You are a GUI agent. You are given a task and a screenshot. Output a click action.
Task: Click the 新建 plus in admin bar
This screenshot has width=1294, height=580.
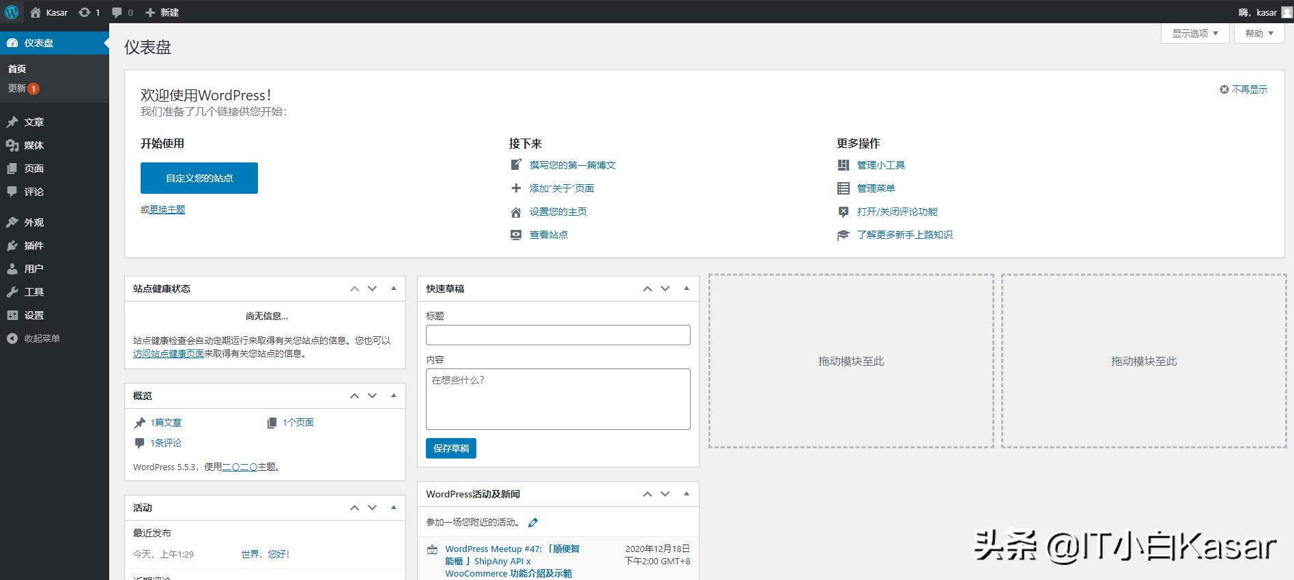[x=150, y=12]
